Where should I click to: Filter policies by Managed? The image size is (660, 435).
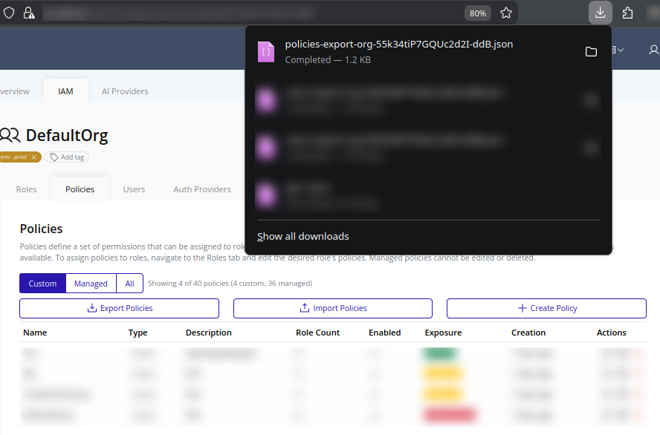click(91, 283)
